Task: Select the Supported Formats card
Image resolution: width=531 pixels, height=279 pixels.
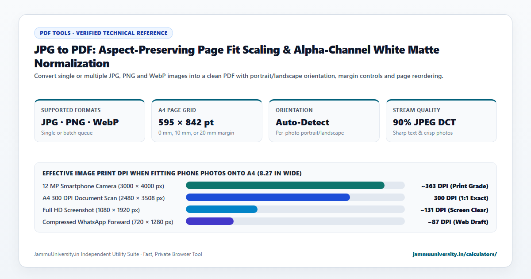Action: (89, 120)
